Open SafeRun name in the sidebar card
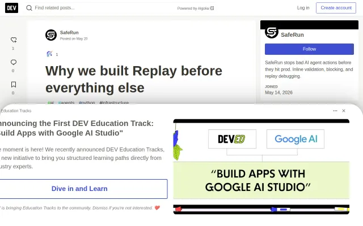363x226 pixels. [x=292, y=35]
